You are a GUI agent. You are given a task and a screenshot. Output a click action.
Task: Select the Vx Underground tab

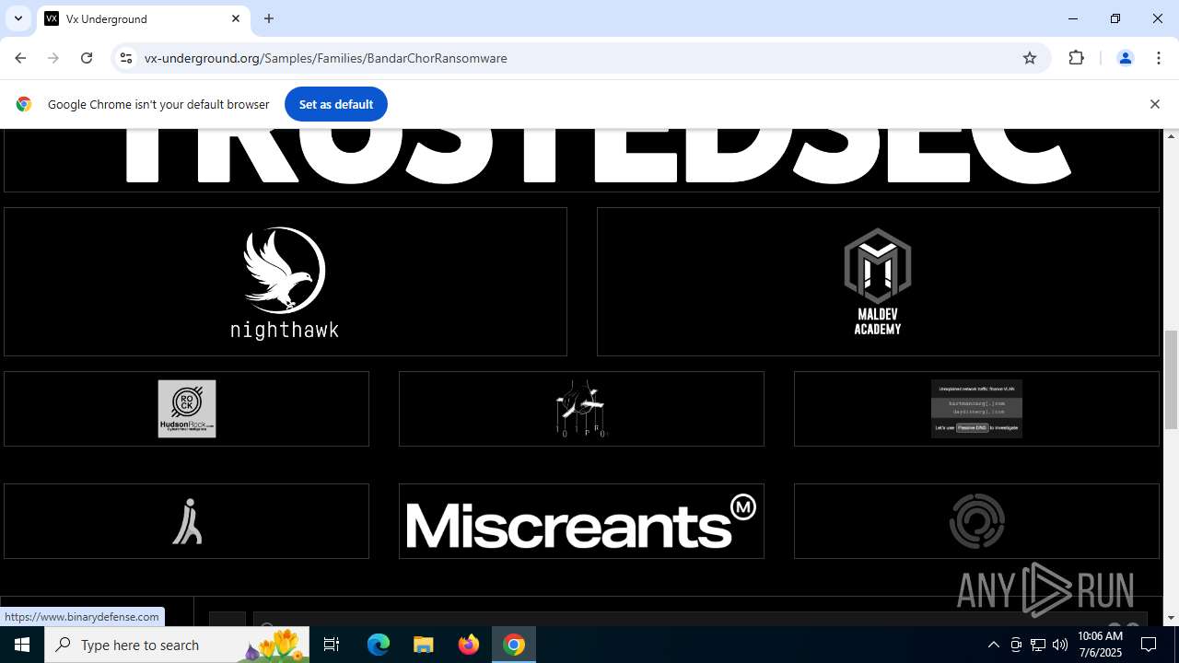[143, 18]
